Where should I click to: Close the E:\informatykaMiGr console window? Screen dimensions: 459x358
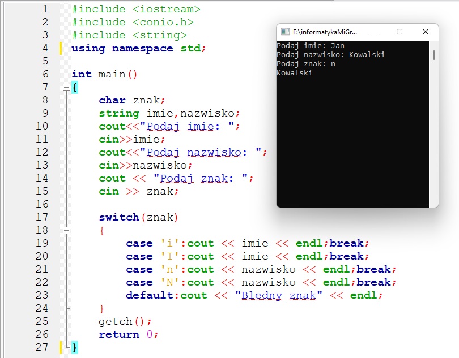tap(426, 32)
